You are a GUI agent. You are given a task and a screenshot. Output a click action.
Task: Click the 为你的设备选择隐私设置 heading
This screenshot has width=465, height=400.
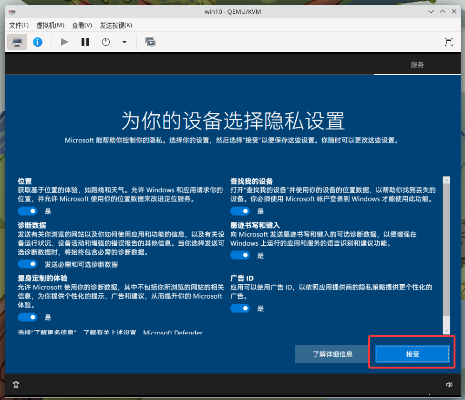[x=233, y=121]
